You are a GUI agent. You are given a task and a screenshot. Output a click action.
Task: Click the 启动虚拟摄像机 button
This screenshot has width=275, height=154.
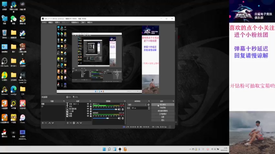coord(163,111)
